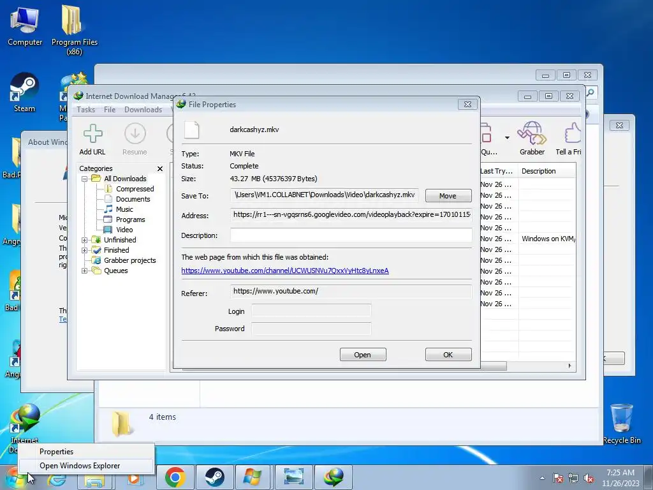Click the Add URL toolbar icon
This screenshot has width=653, height=490.
pyautogui.click(x=92, y=139)
